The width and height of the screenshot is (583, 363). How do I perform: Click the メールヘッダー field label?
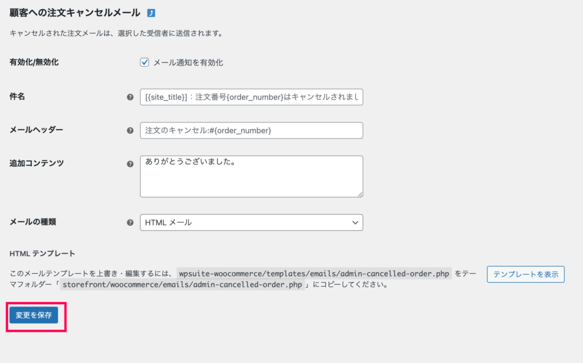coord(36,130)
